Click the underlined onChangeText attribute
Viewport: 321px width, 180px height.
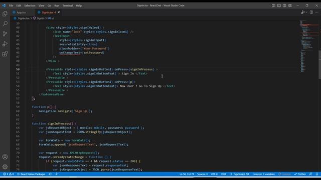click(x=70, y=52)
